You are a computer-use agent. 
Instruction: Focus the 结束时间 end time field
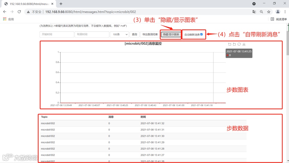pos(92,34)
